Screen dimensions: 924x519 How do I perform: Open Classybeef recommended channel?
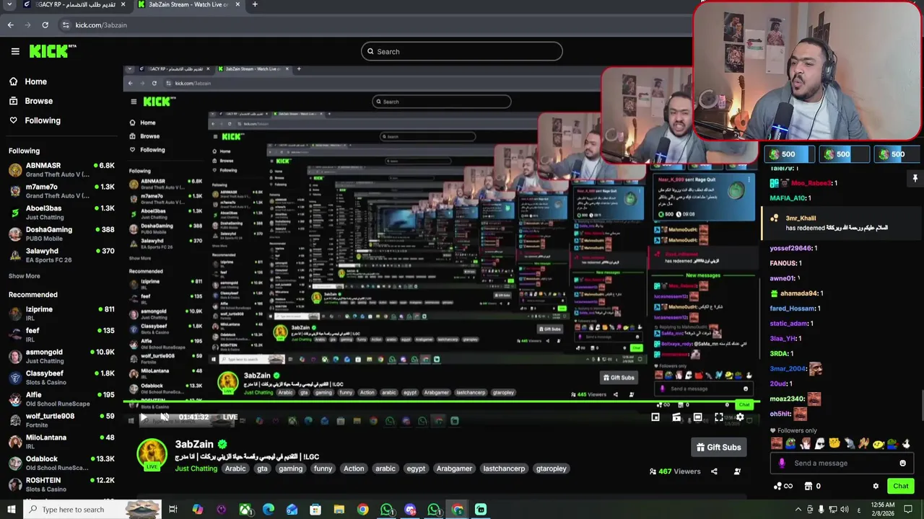tap(61, 377)
